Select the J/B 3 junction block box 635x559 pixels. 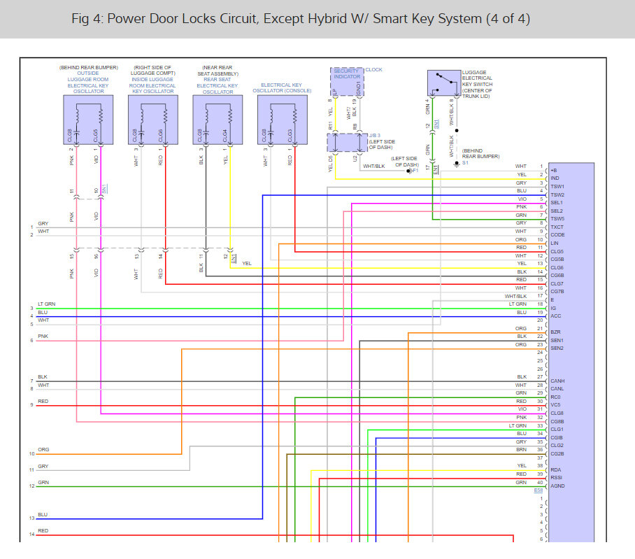pyautogui.click(x=347, y=143)
